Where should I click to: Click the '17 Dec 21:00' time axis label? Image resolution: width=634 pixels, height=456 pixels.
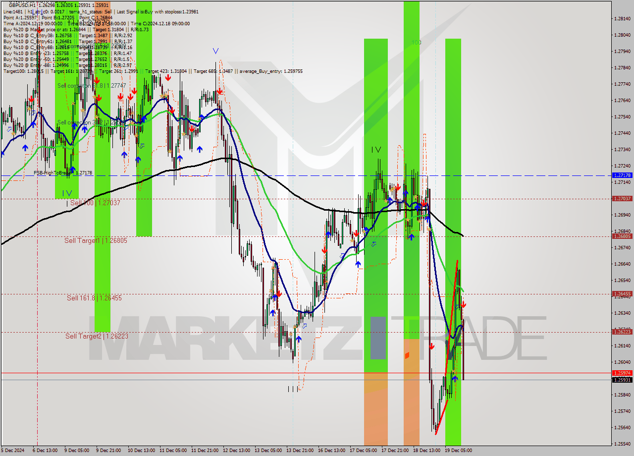click(395, 451)
